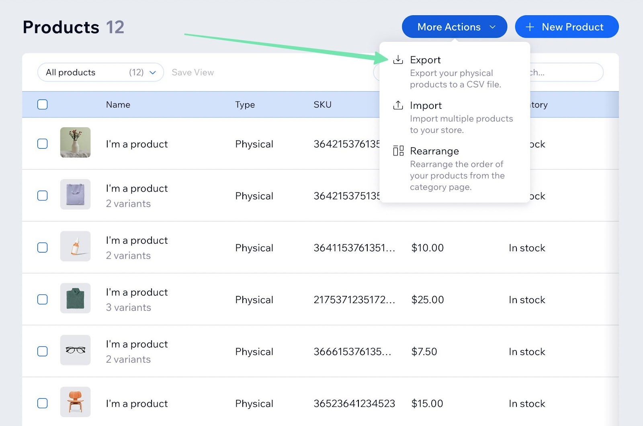This screenshot has height=426, width=643.
Task: Click the Save View link
Action: (192, 72)
